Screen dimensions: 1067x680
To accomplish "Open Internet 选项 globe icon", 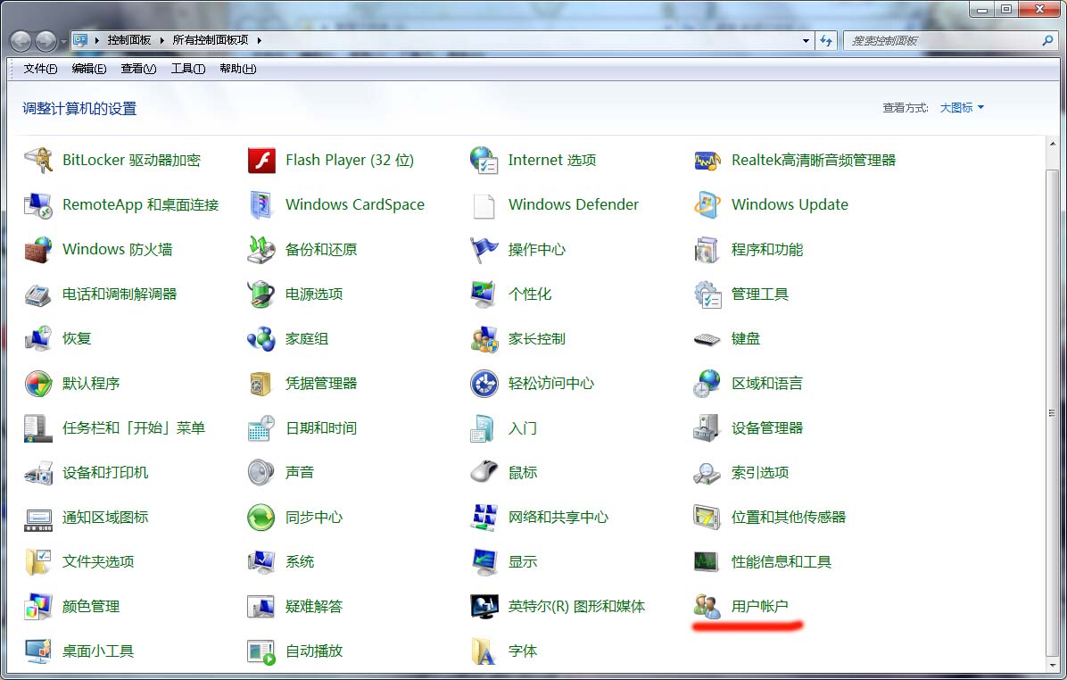I will pos(484,161).
